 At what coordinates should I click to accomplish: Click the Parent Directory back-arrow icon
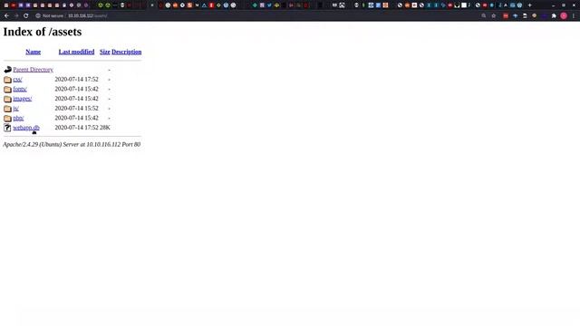(x=8, y=70)
